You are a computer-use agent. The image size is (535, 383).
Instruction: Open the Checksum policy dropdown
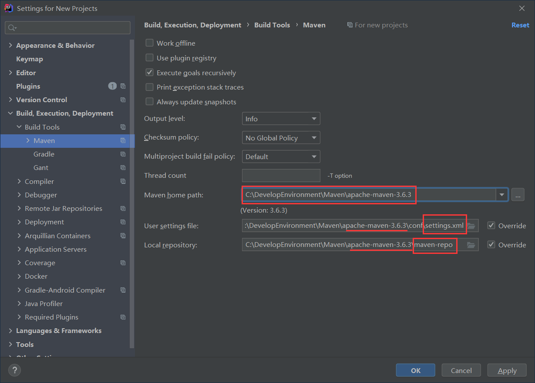coord(281,138)
